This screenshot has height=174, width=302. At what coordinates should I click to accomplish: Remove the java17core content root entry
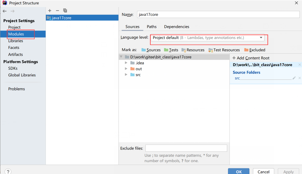pyautogui.click(x=300, y=65)
